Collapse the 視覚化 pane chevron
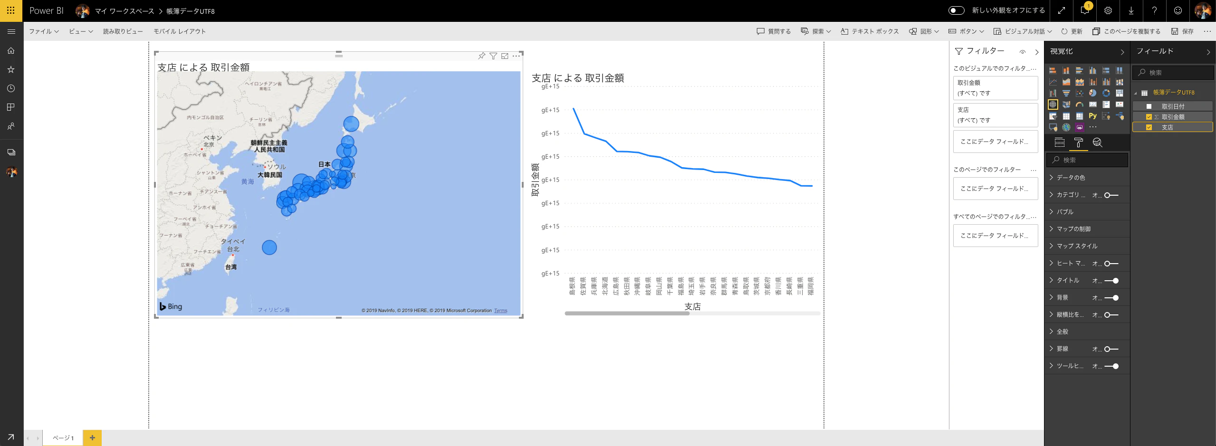The width and height of the screenshot is (1216, 446). tap(1122, 52)
